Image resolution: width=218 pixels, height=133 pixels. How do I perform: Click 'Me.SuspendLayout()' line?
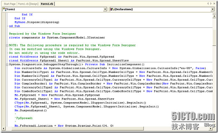click(x=31, y=111)
